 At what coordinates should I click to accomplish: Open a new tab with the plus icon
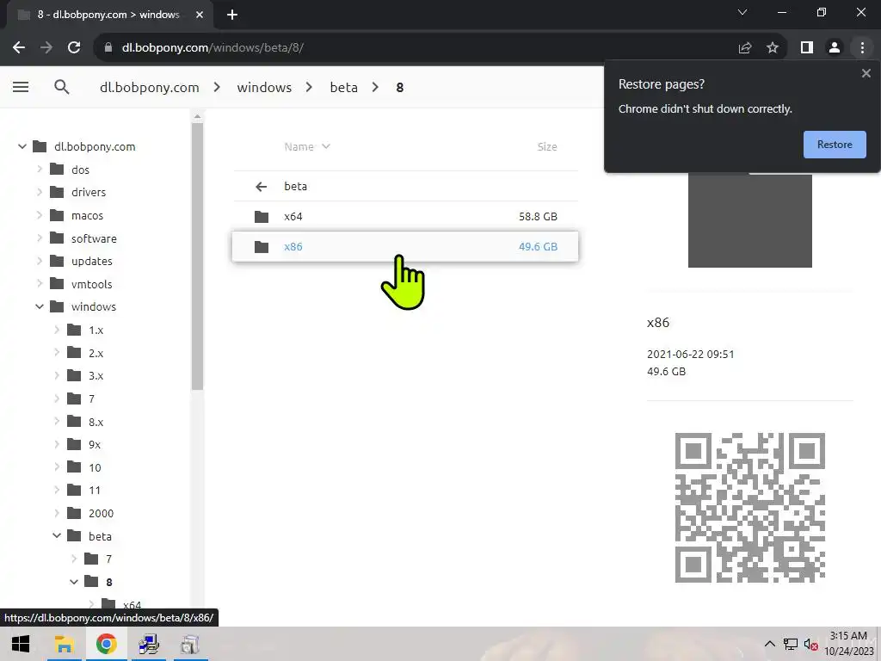[x=232, y=15]
